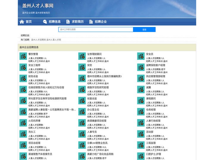Click the 盖州人才人事网 site title

[38, 6]
